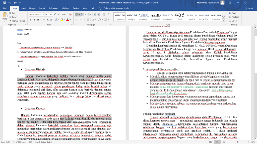The image size is (257, 144).
Task: Increase the paragraph indent
Action: tap(98, 14)
